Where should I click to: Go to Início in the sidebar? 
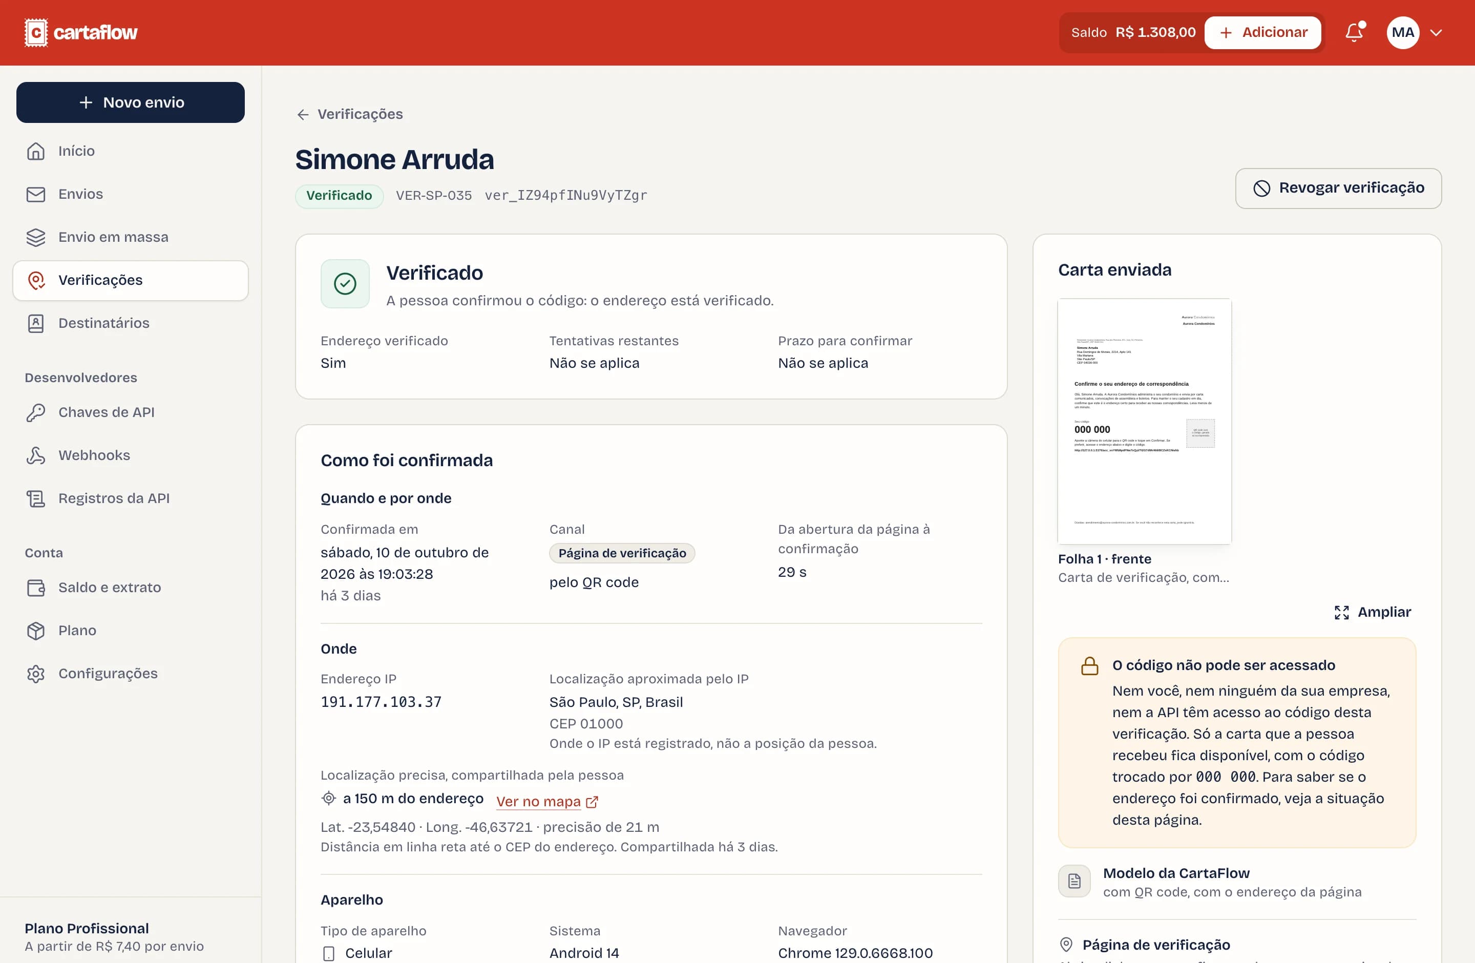(131, 151)
